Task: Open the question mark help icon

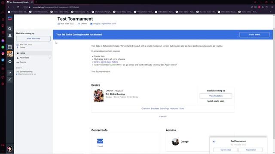Action: [x=10, y=73]
